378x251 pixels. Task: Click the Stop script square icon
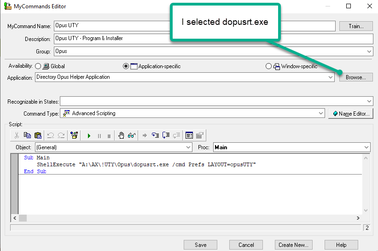coord(109,136)
